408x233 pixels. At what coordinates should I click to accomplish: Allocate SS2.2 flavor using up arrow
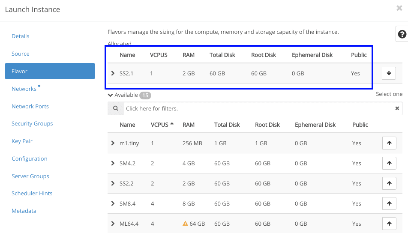(389, 183)
